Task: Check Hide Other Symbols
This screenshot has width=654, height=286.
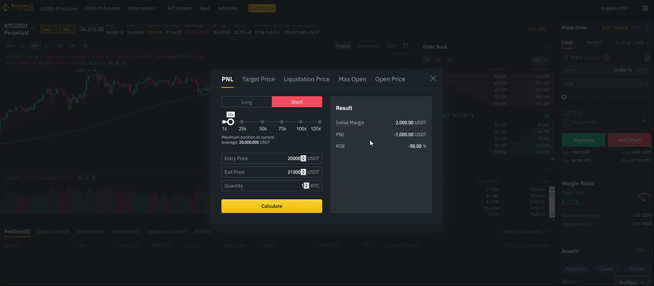Action: point(499,231)
